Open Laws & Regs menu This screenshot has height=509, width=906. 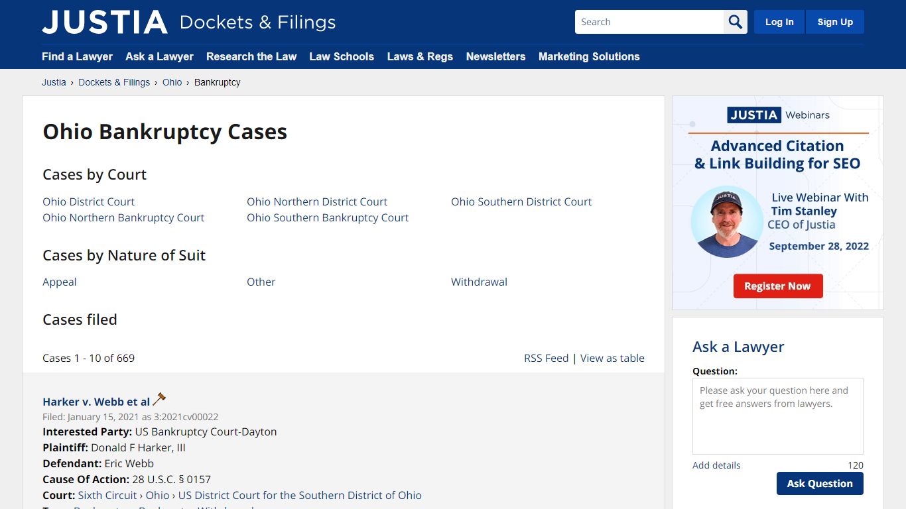tap(420, 56)
